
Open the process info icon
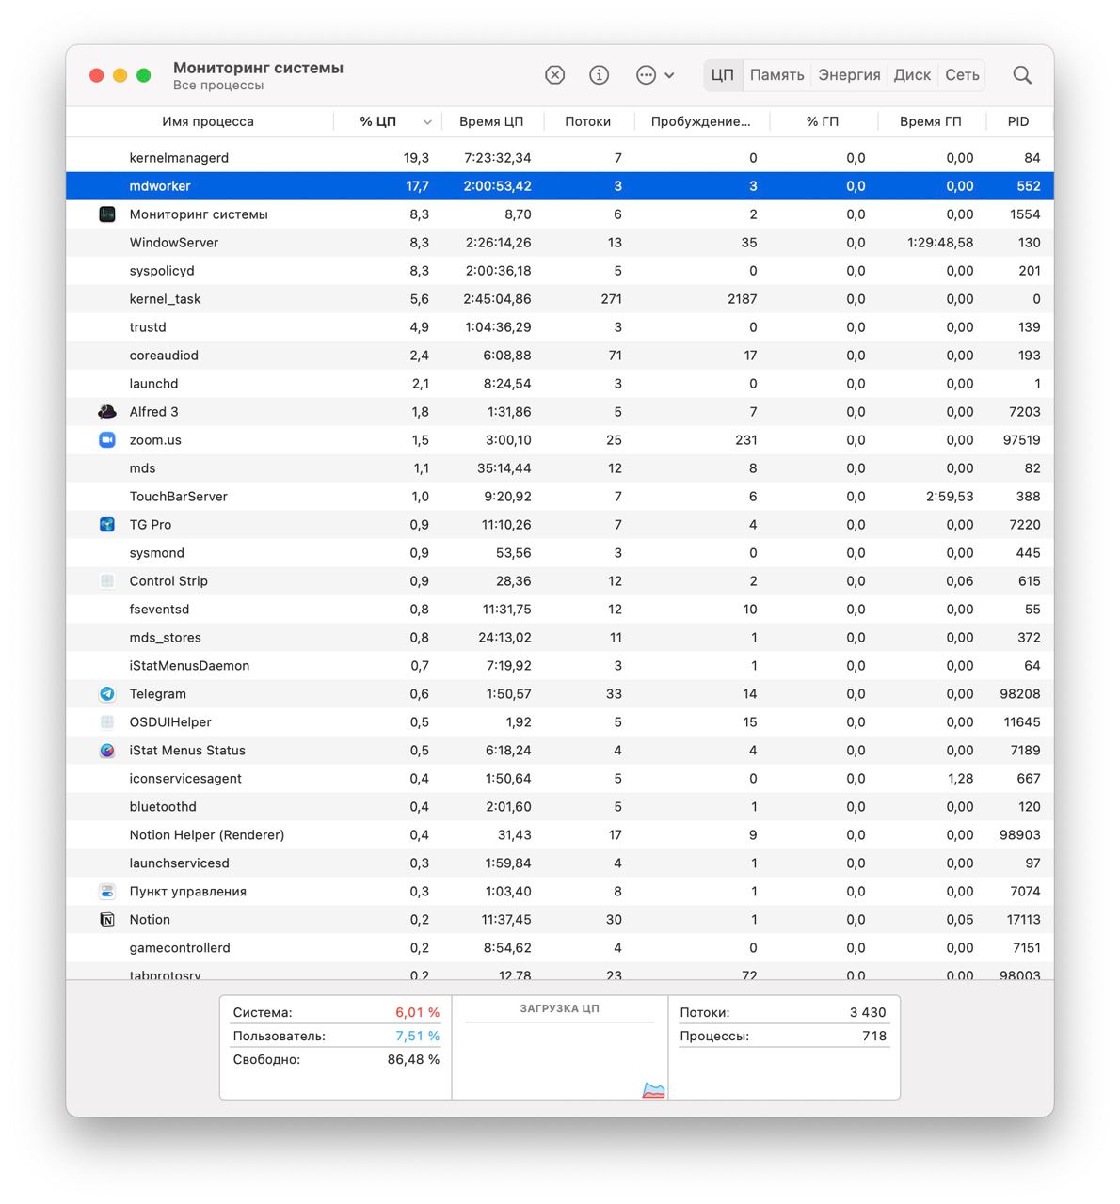click(x=600, y=75)
